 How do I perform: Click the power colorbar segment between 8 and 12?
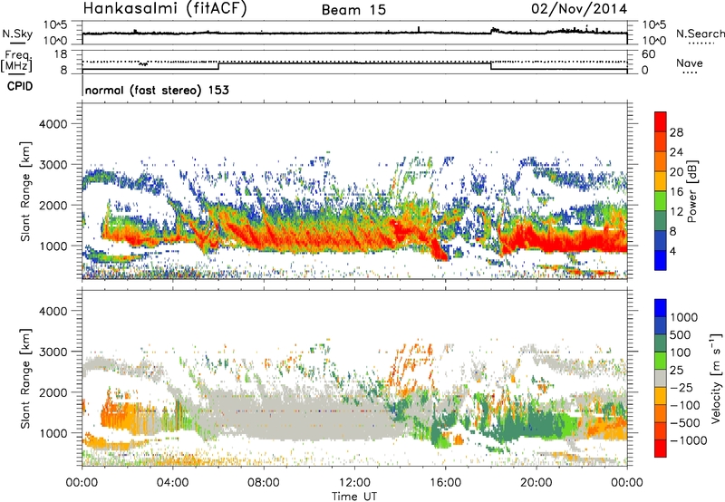(x=661, y=220)
